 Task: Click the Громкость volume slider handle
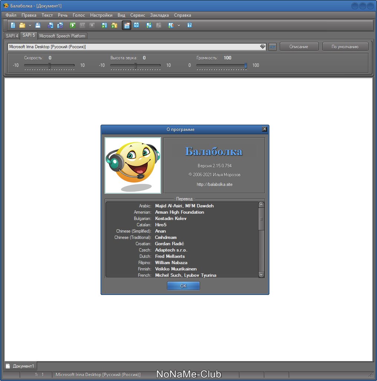click(246, 66)
